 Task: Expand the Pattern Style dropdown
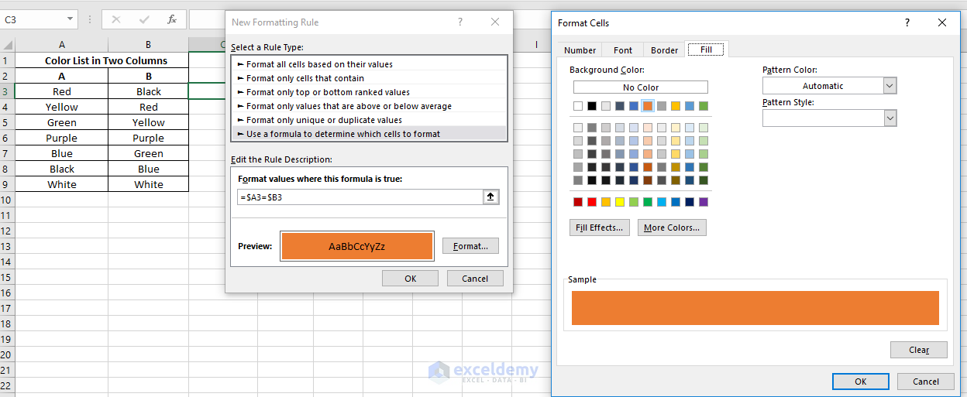(x=890, y=118)
